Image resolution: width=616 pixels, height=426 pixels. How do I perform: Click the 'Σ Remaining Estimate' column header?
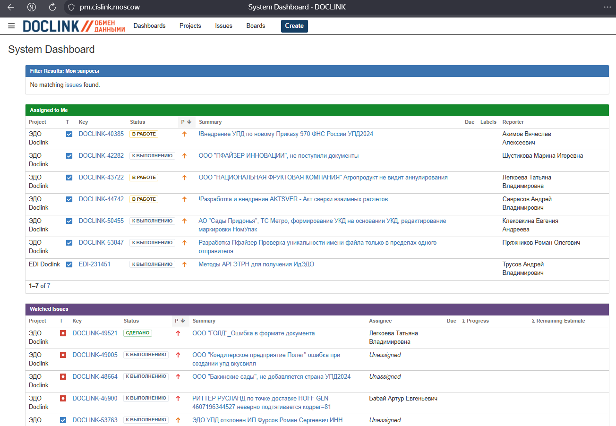click(x=558, y=321)
